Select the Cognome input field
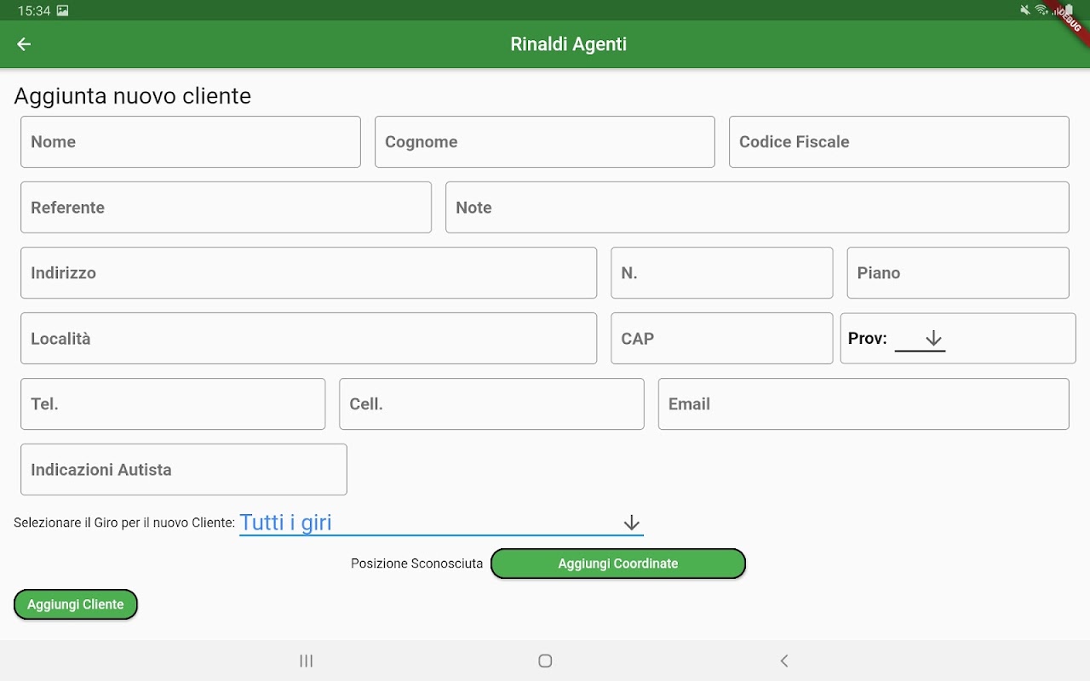The height and width of the screenshot is (681, 1090). click(x=544, y=142)
